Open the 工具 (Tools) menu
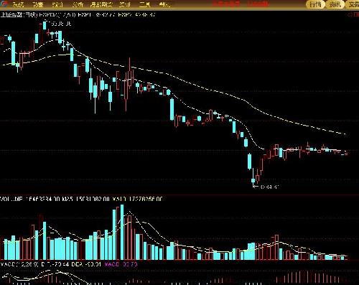Screen dimensions: 359x285 point(145,4)
